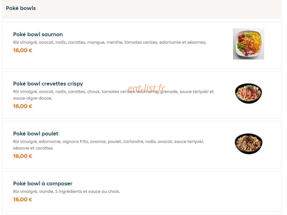Click the eat-list.fr watermark

click(x=146, y=88)
